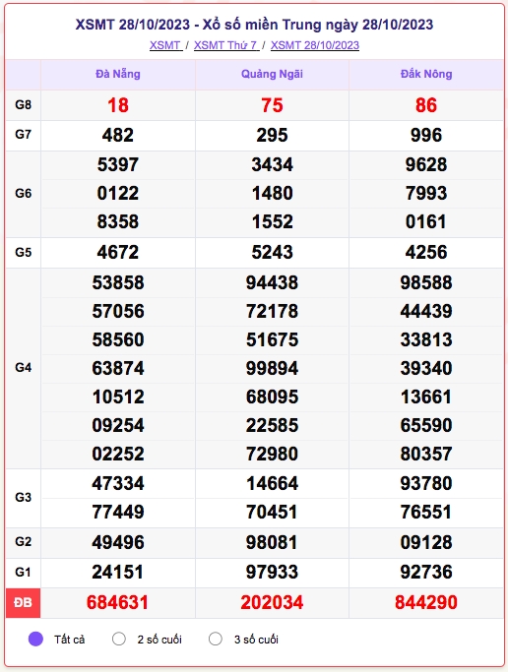Image resolution: width=508 pixels, height=672 pixels.
Task: Click the G5 number 5243
Action: tap(272, 253)
